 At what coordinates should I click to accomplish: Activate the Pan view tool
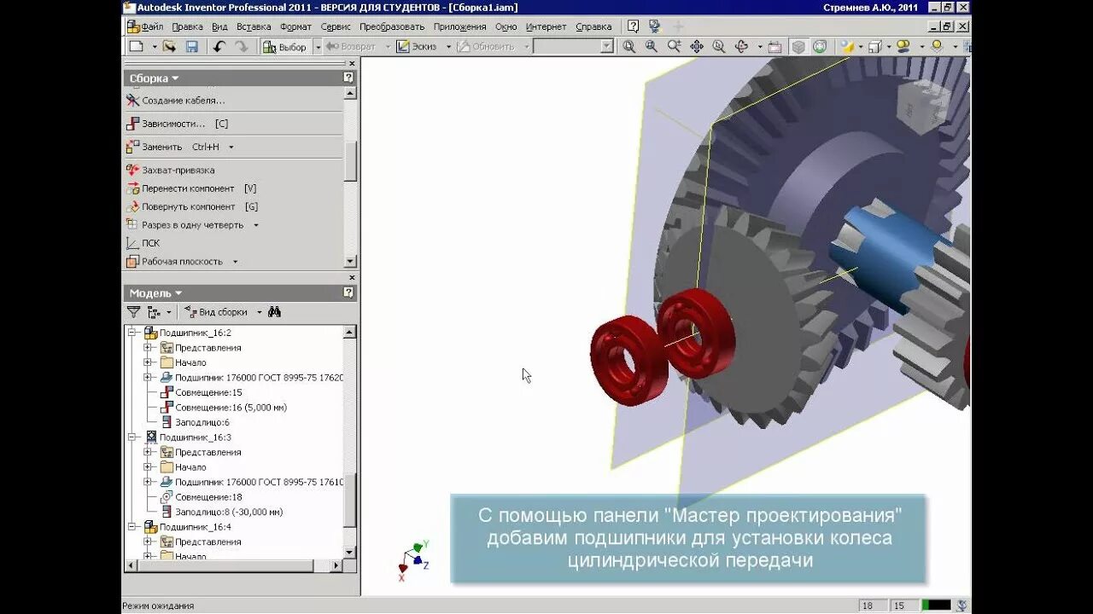click(698, 46)
